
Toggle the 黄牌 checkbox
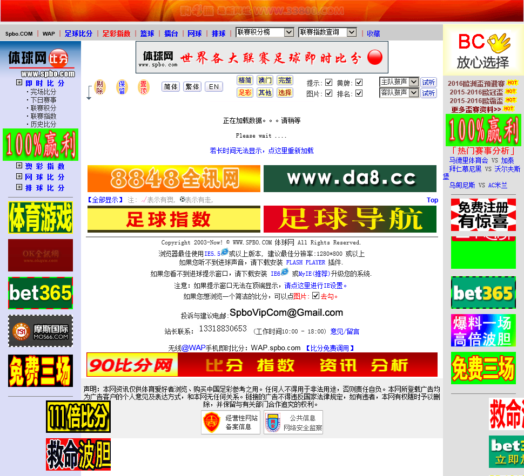click(359, 82)
